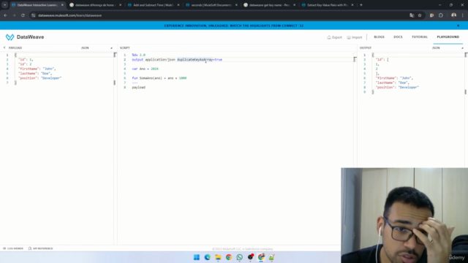Open the DOCS navigation link
Image resolution: width=468 pixels, height=263 pixels.
[x=398, y=37]
